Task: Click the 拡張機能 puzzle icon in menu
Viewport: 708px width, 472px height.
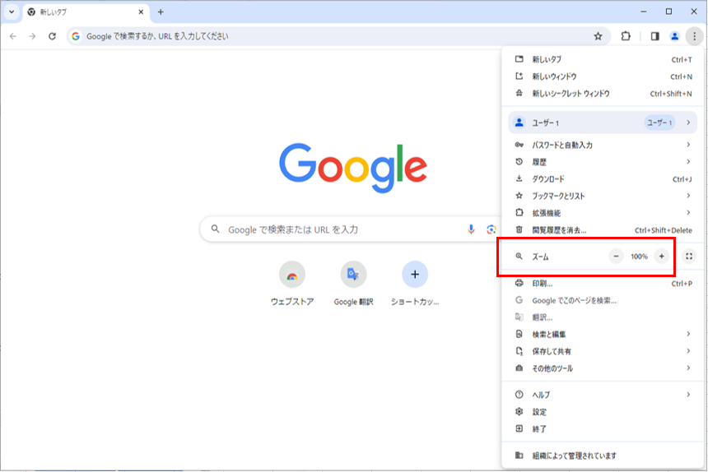Action: tap(519, 213)
